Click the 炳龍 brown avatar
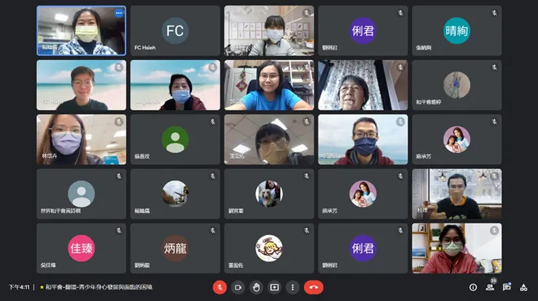The height and width of the screenshot is (301, 538). 175,248
